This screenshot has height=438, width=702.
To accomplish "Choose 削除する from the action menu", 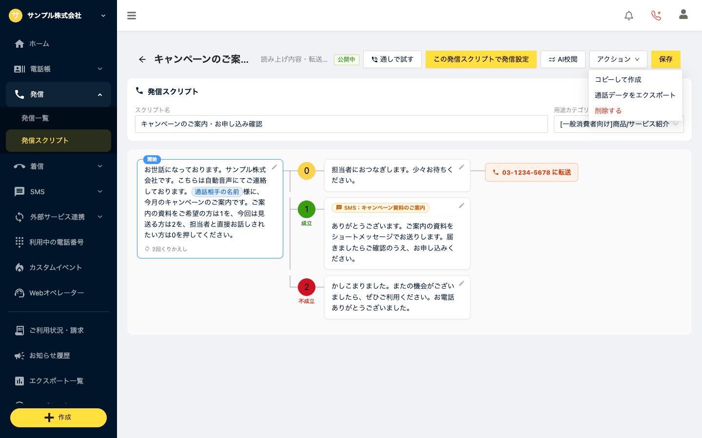I will [635, 111].
